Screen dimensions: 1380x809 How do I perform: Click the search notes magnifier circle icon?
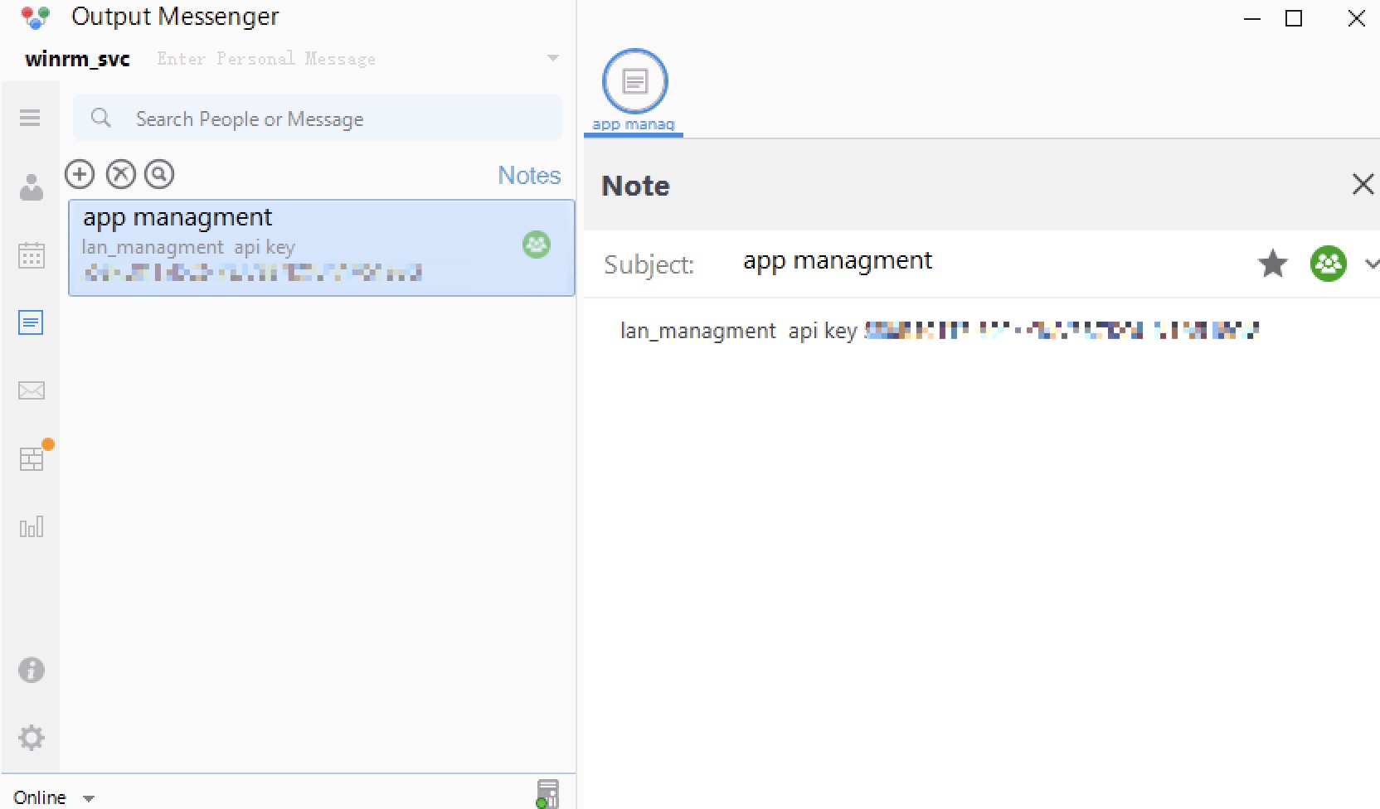pos(159,174)
